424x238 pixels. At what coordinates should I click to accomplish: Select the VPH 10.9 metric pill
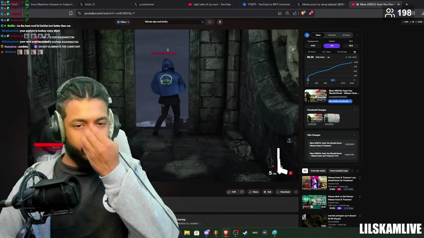[351, 46]
